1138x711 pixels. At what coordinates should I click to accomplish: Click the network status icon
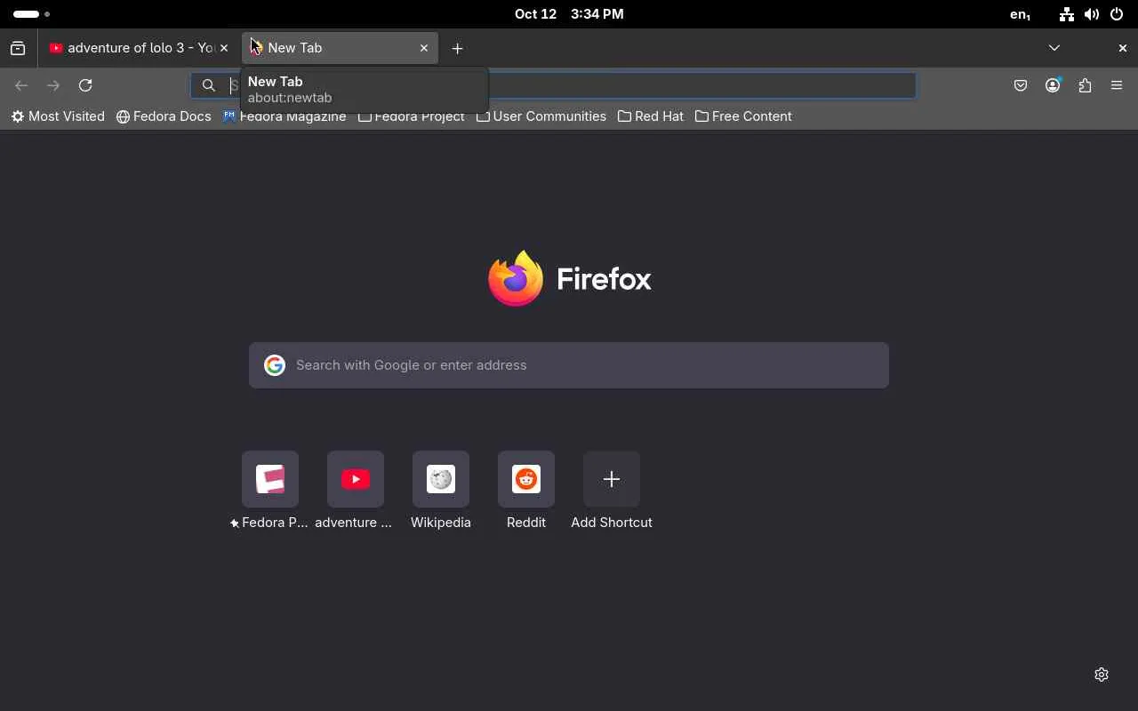(1067, 14)
